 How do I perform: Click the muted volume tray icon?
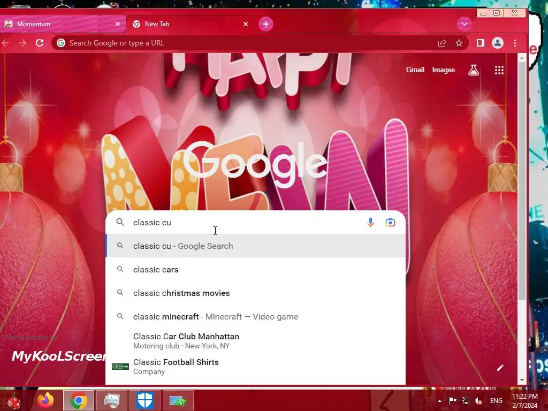coord(478,401)
